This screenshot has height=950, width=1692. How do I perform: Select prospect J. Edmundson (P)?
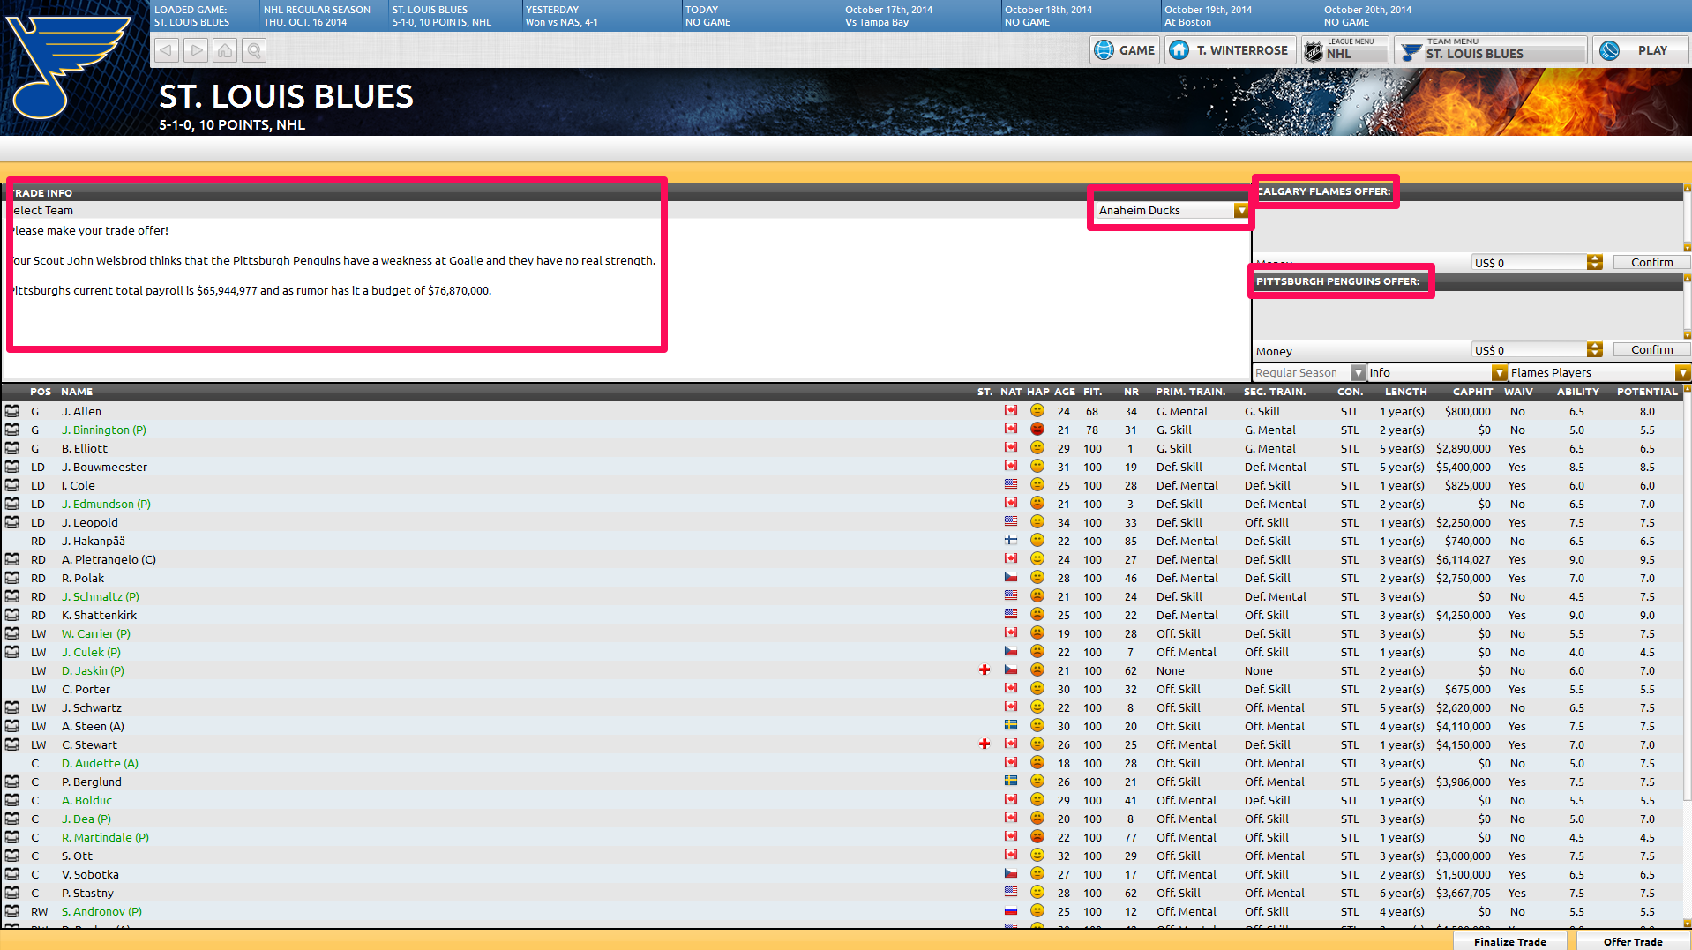[x=106, y=505]
